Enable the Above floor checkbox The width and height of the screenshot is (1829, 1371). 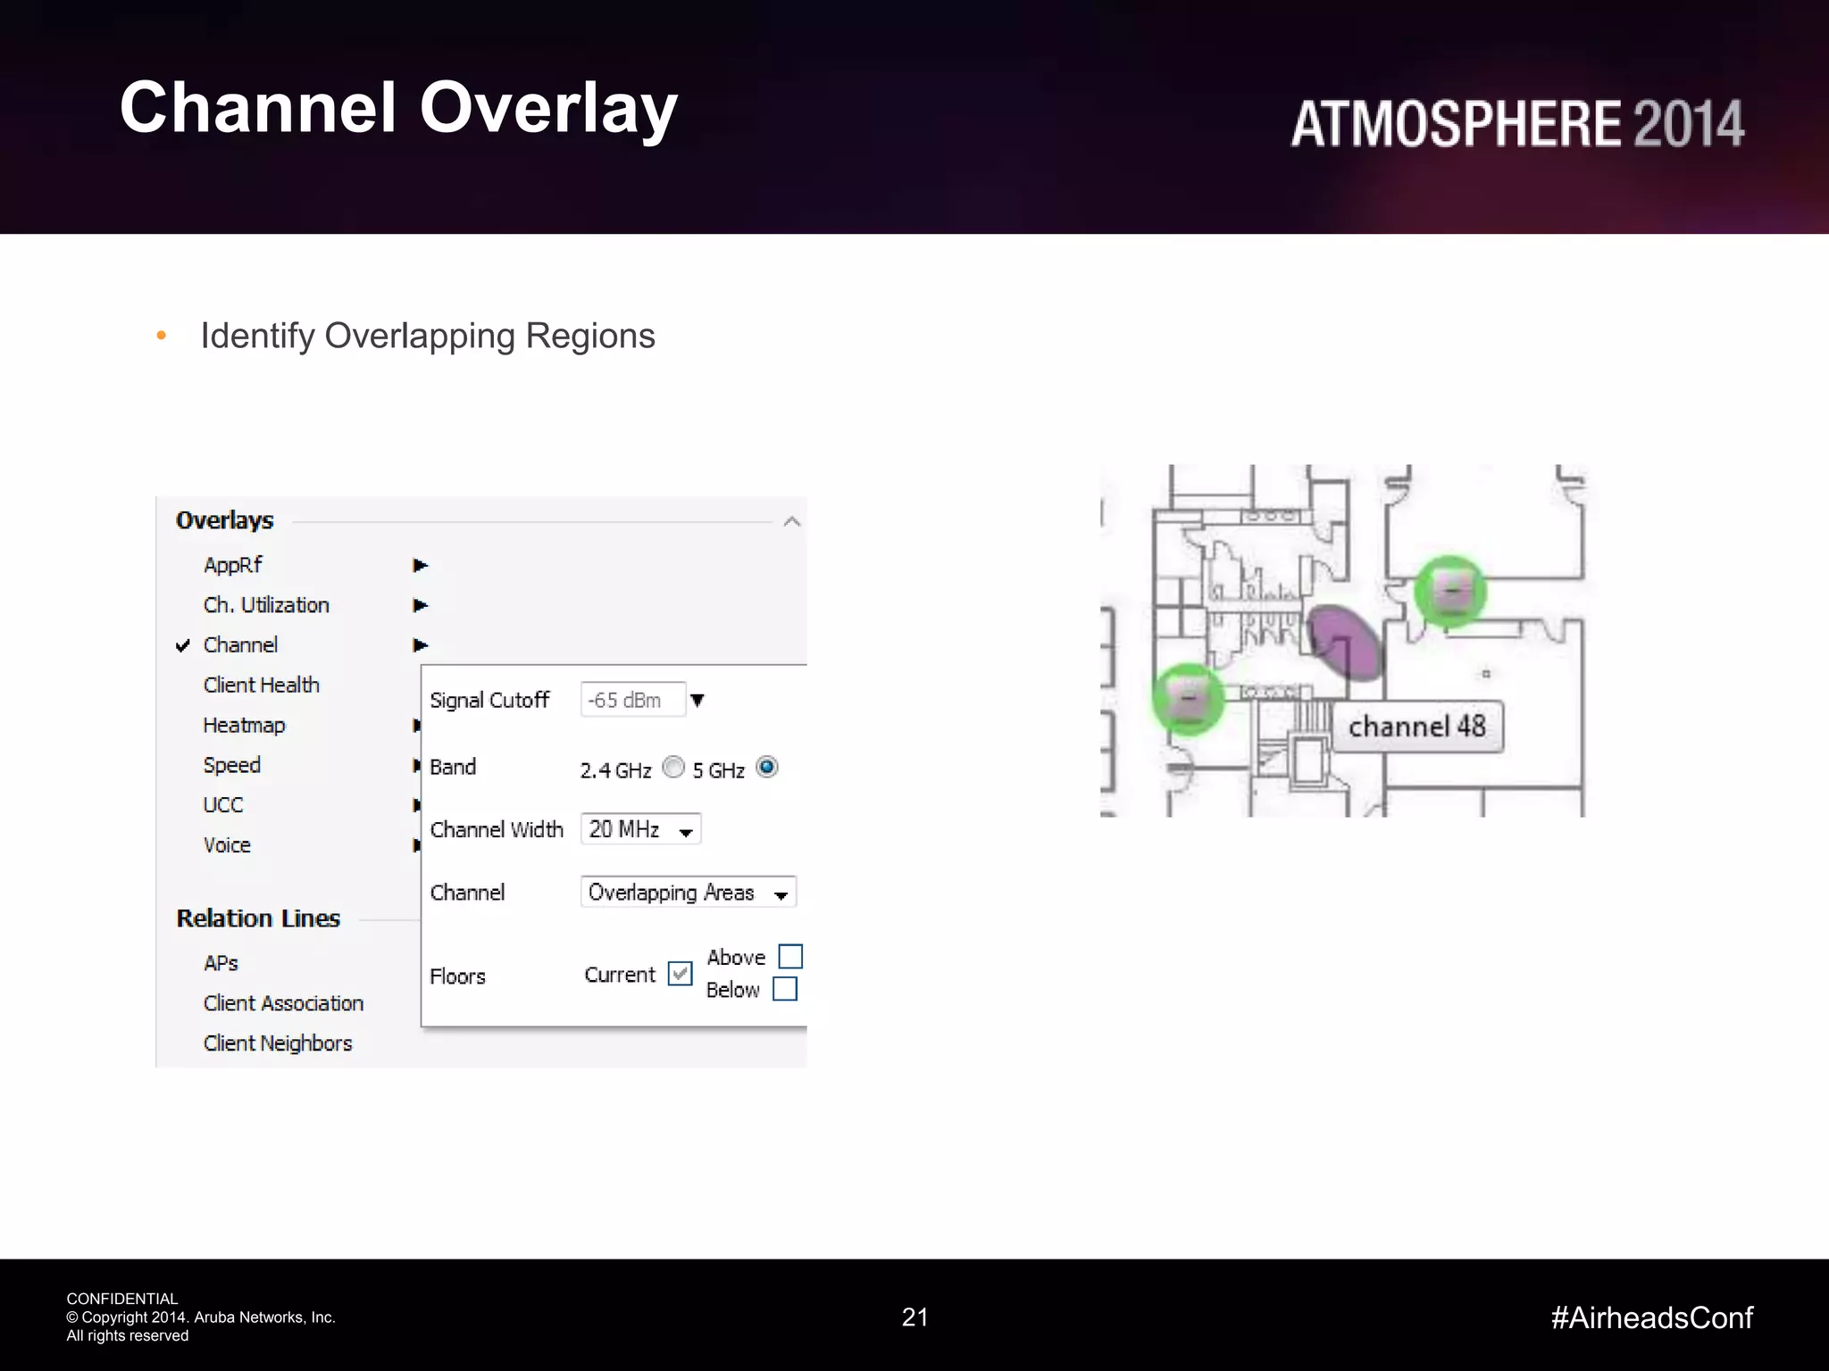click(791, 957)
